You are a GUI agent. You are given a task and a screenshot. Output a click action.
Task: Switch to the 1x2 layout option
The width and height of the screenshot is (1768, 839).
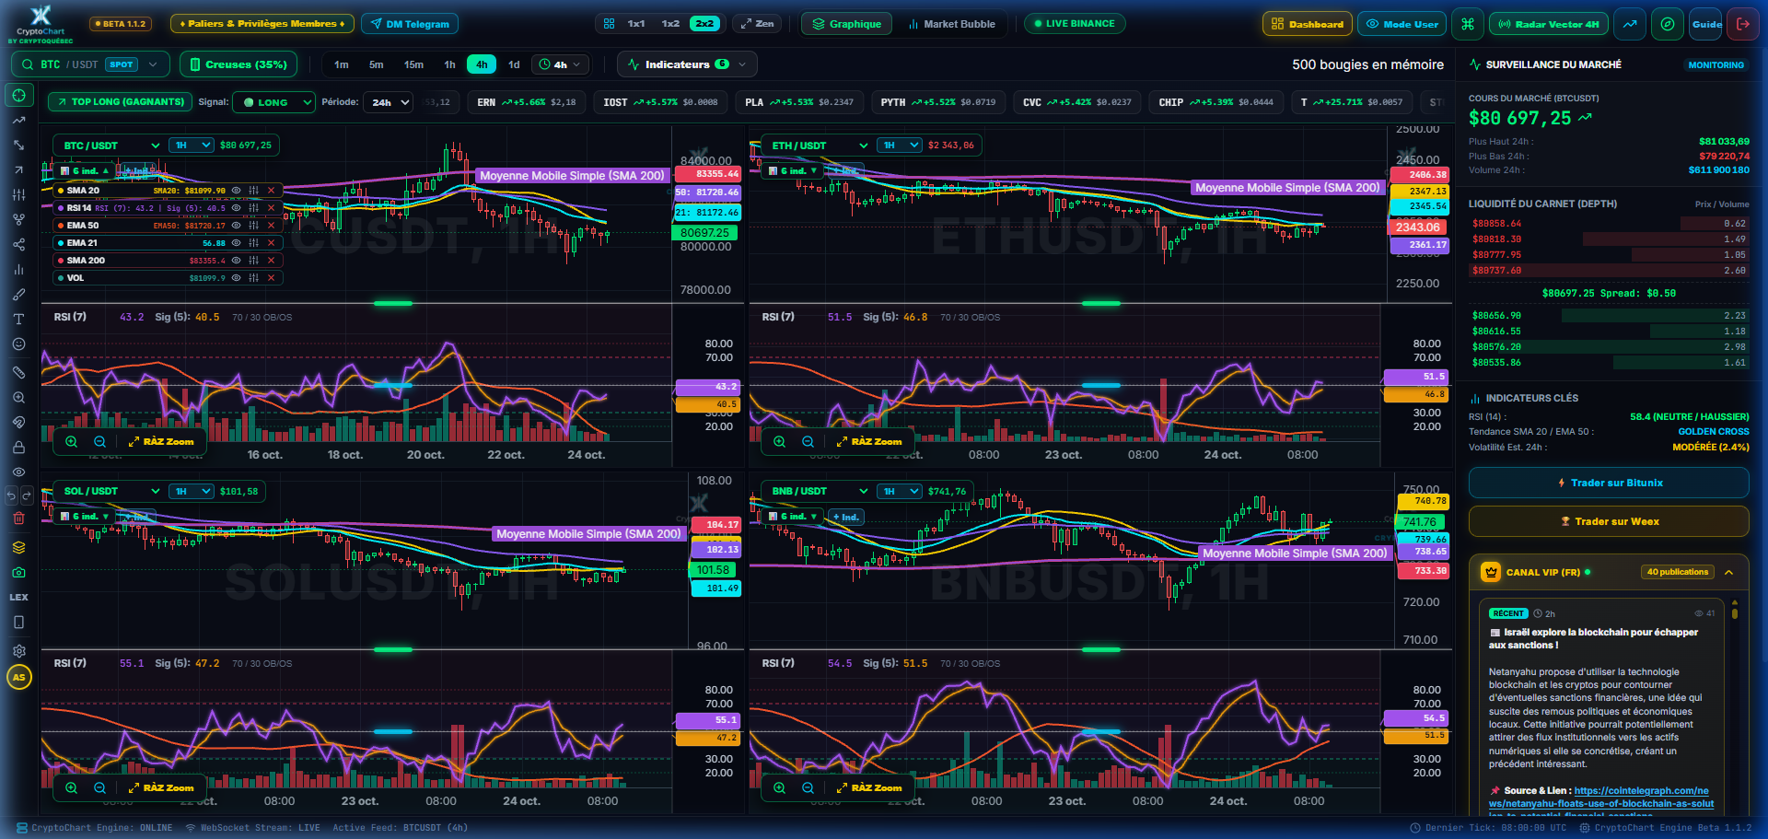tap(670, 24)
